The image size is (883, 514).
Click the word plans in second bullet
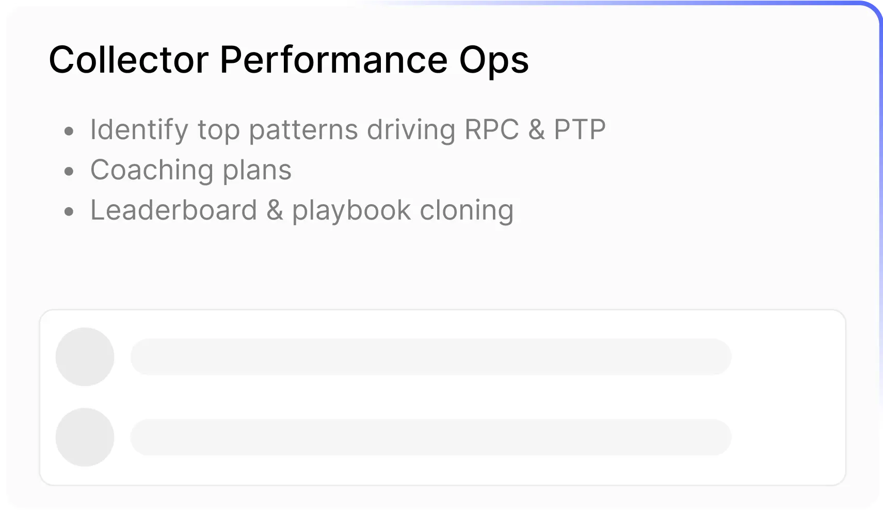pos(256,170)
